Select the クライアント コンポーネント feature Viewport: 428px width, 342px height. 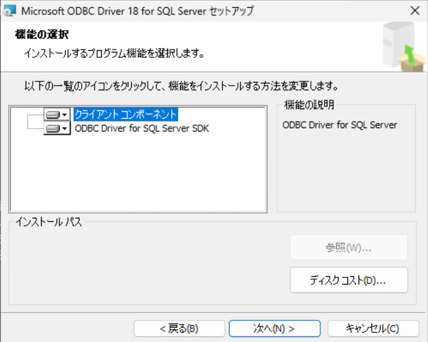(x=126, y=114)
